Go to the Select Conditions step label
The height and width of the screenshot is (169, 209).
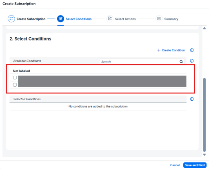coord(79,19)
